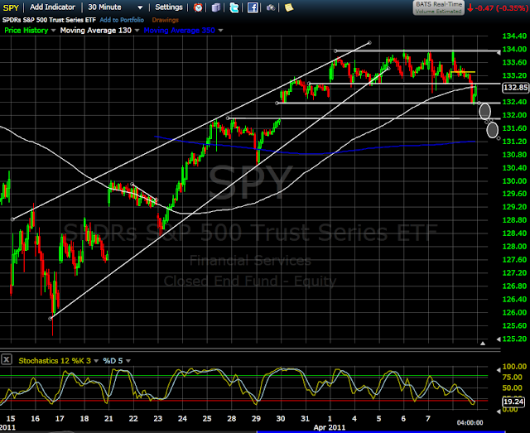This screenshot has height=433, width=530.
Task: Expand Stochastics 12 %K 3 options arrow
Action: coord(96,361)
